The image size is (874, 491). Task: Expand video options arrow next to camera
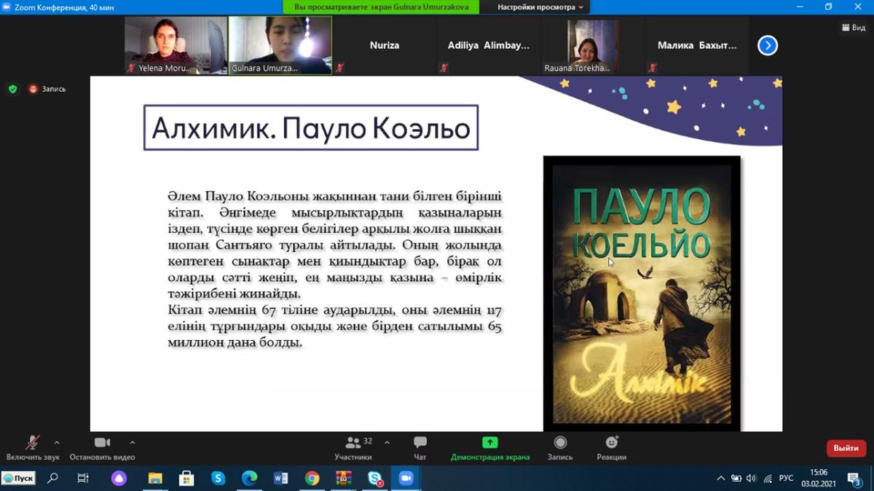132,442
